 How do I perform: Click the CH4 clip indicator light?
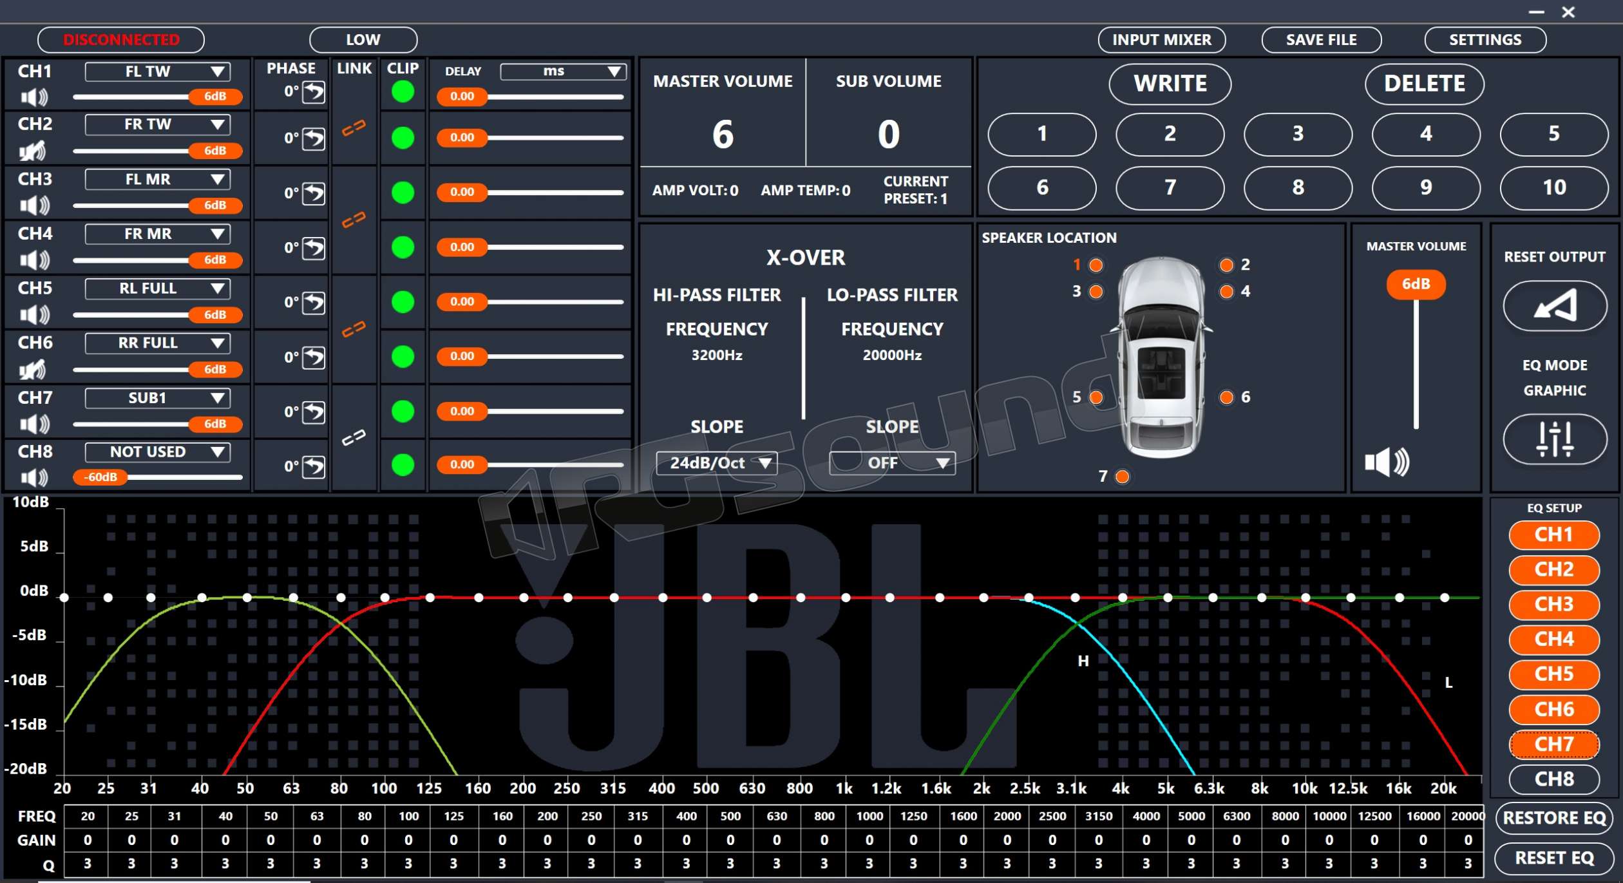(x=403, y=247)
